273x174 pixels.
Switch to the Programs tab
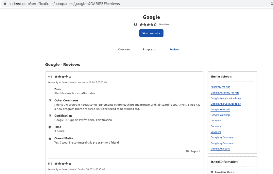tap(149, 49)
